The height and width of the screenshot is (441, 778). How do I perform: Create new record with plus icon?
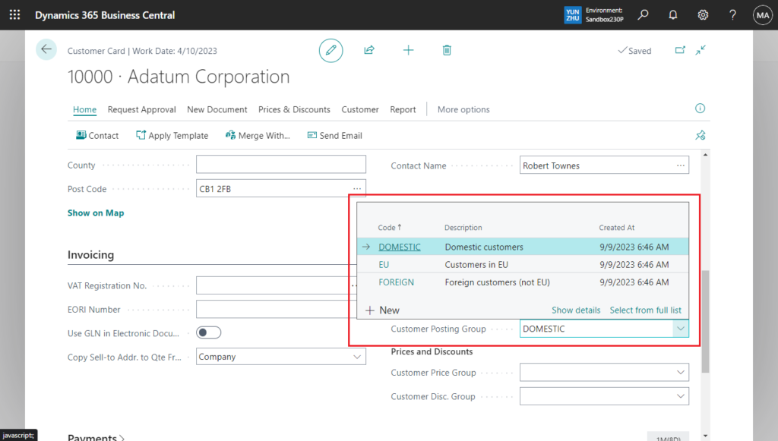tap(408, 50)
